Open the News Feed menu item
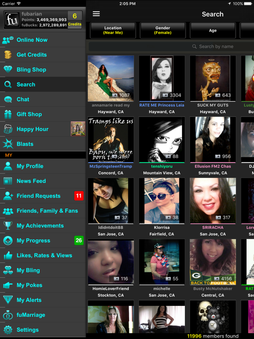This screenshot has height=339, width=254. pyautogui.click(x=43, y=181)
